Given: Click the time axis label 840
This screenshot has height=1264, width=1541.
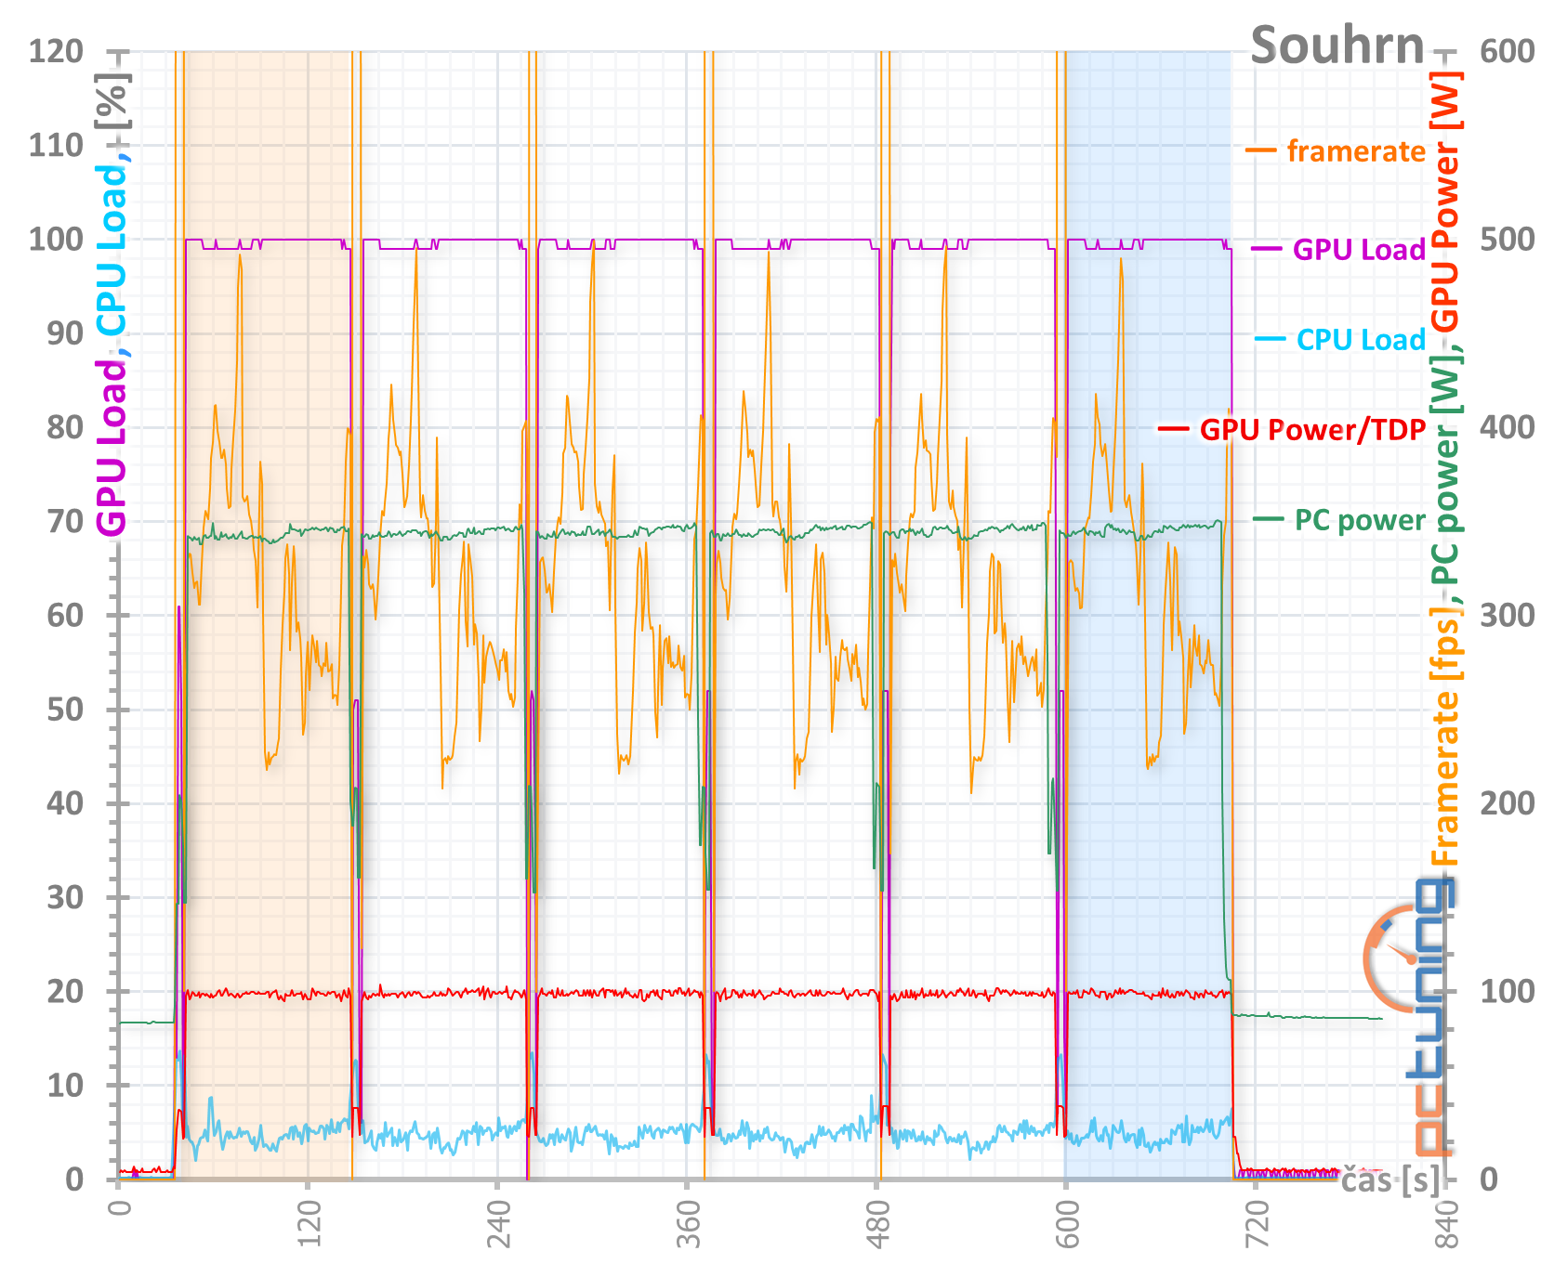Looking at the screenshot, I should point(1446,1225).
